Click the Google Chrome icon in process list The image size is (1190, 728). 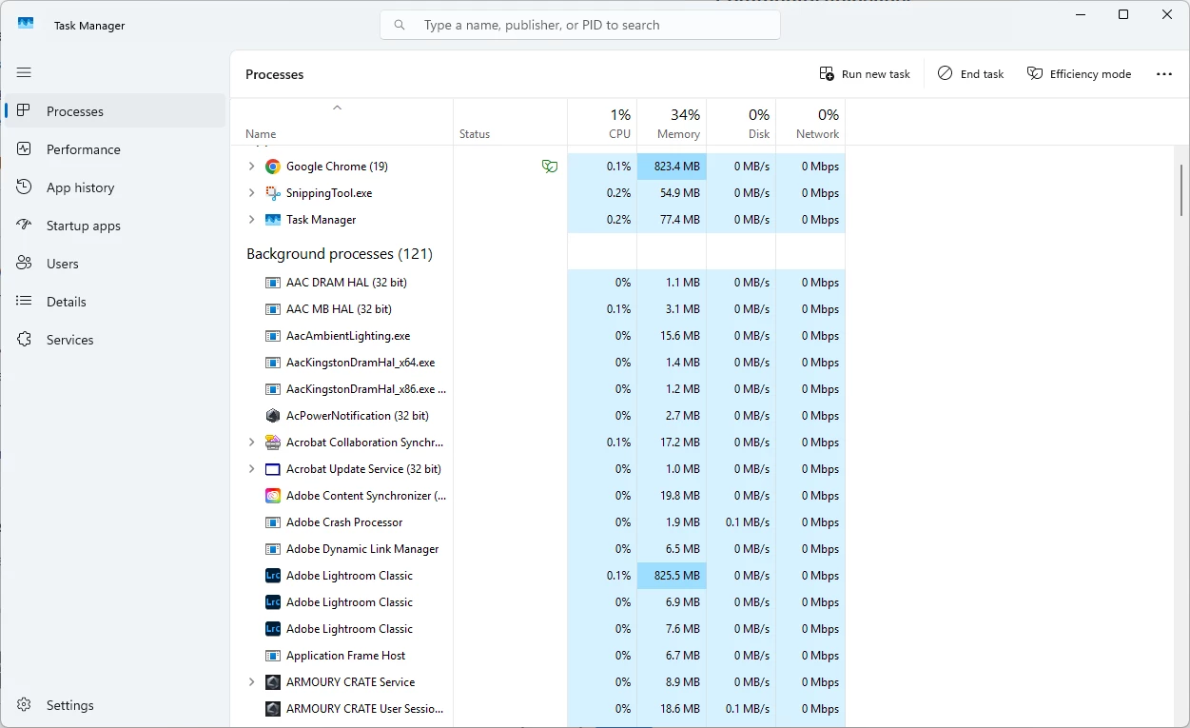click(273, 167)
